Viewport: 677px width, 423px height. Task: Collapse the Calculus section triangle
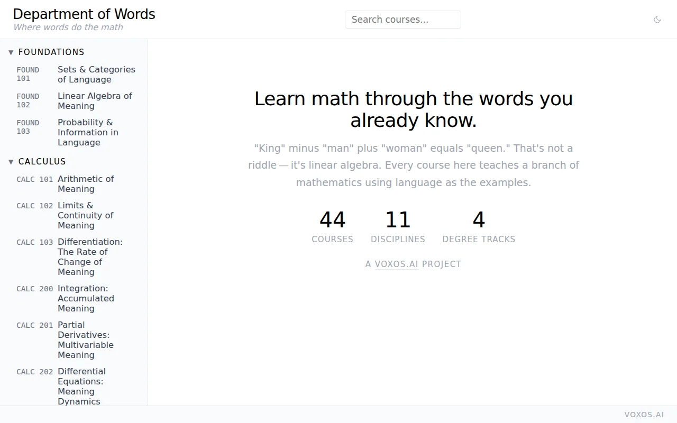point(11,162)
